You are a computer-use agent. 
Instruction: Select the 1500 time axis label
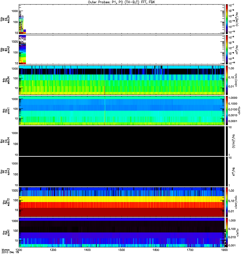pos(121,250)
